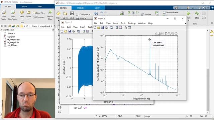The height and width of the screenshot is (120, 214).
Task: Expand the Editor's Print dropdown arrow
Action: coord(86,18)
